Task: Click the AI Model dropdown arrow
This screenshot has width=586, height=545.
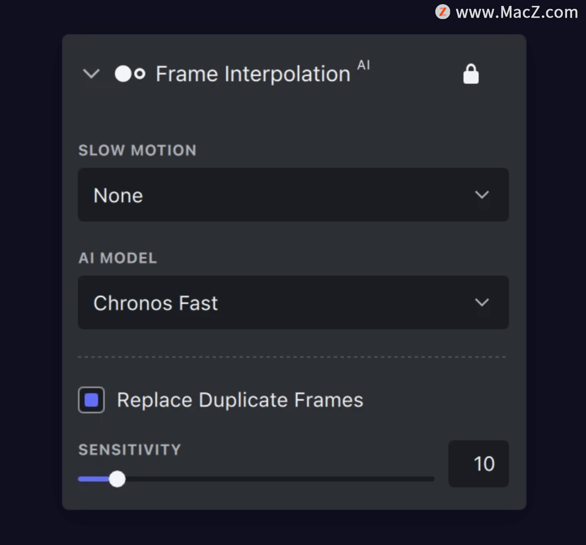Action: pos(482,302)
